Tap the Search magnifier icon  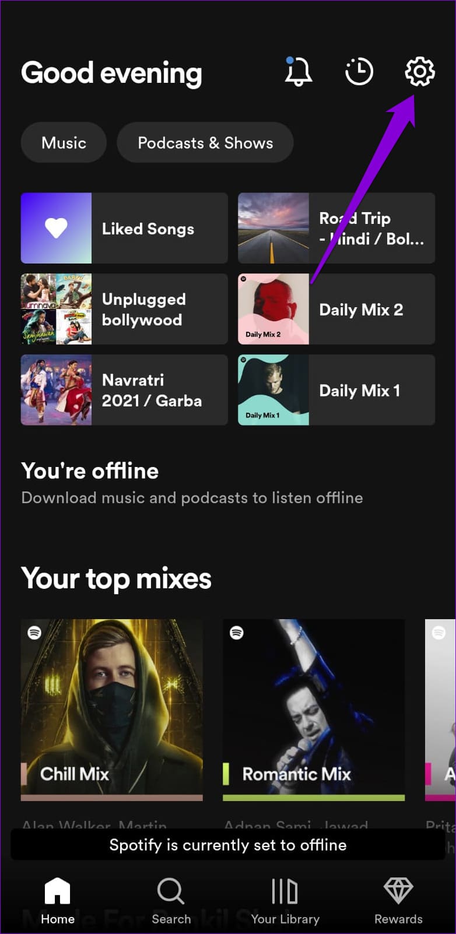coord(171,891)
